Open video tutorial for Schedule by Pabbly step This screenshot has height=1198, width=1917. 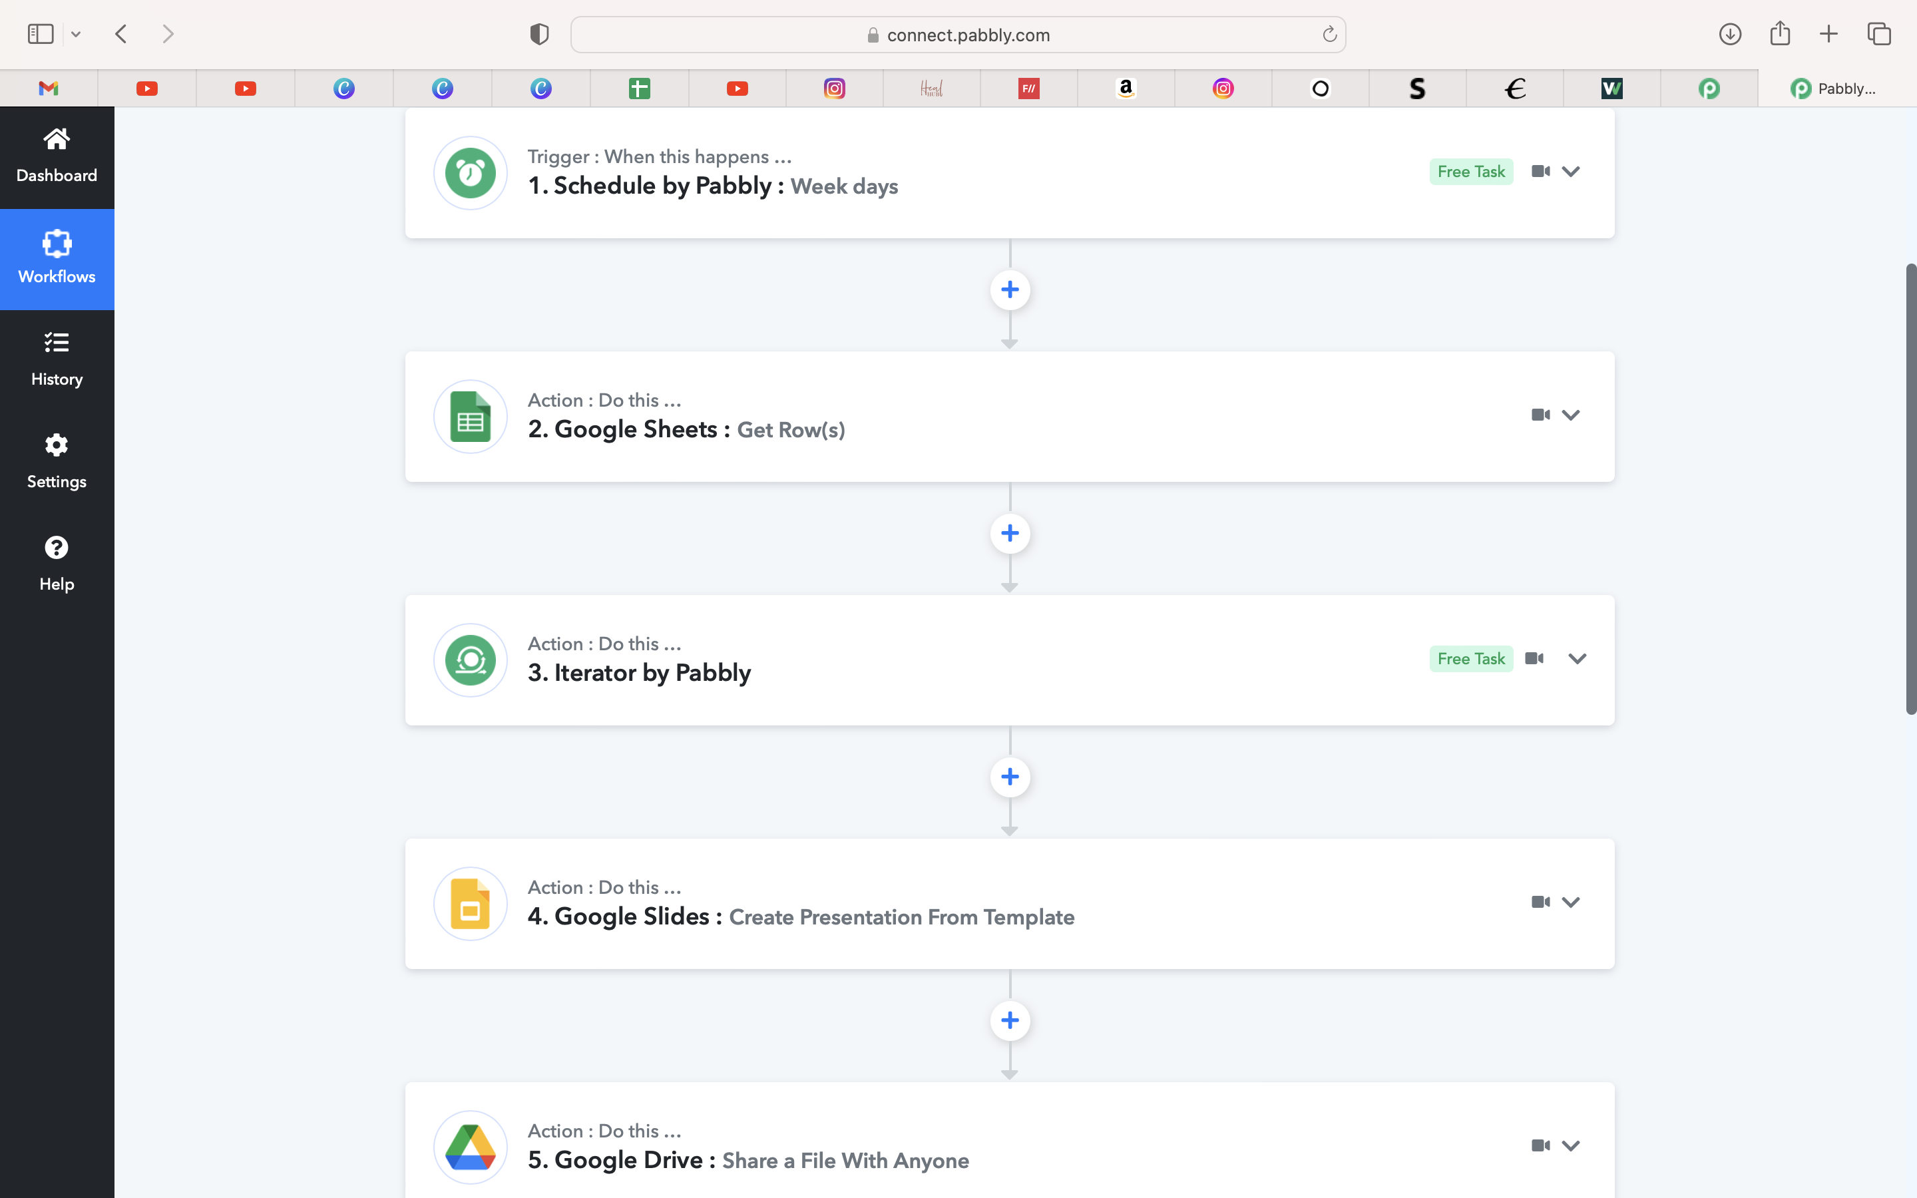[x=1541, y=171]
